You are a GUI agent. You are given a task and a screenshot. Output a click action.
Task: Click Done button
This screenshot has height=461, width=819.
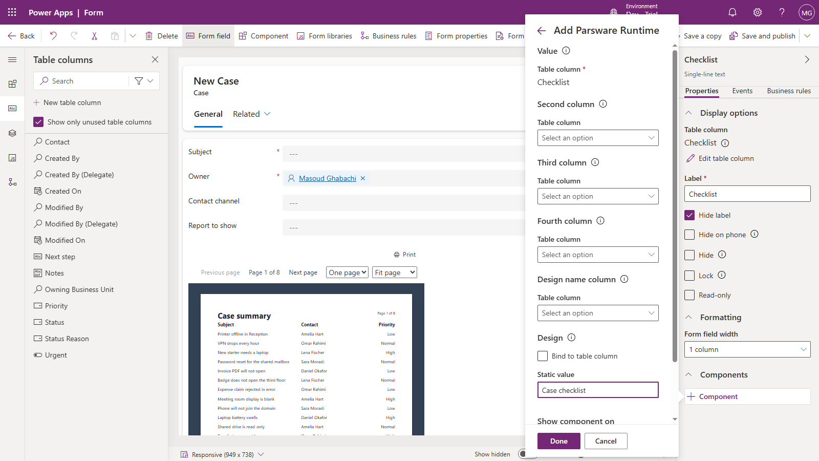(x=559, y=441)
